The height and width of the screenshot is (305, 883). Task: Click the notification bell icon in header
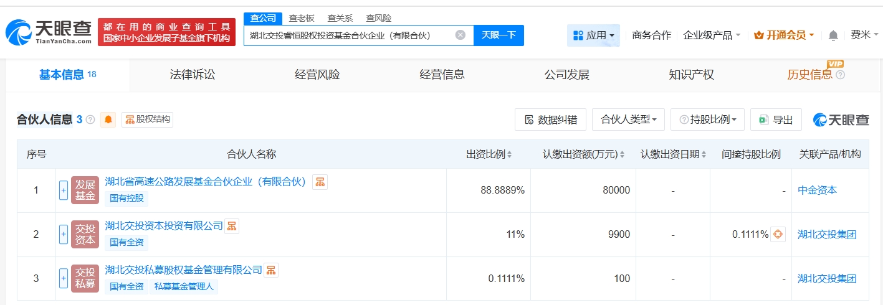point(833,35)
